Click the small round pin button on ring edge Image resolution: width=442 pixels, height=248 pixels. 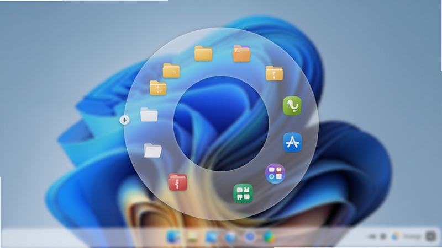[x=124, y=120]
